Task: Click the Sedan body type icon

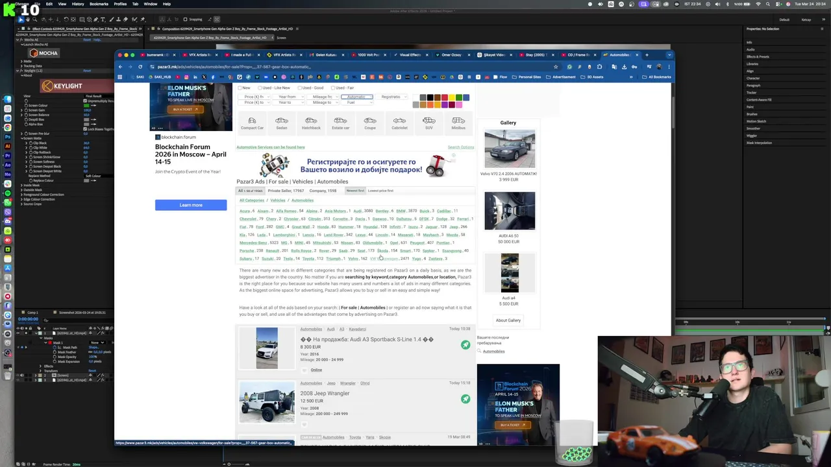Action: (x=282, y=122)
